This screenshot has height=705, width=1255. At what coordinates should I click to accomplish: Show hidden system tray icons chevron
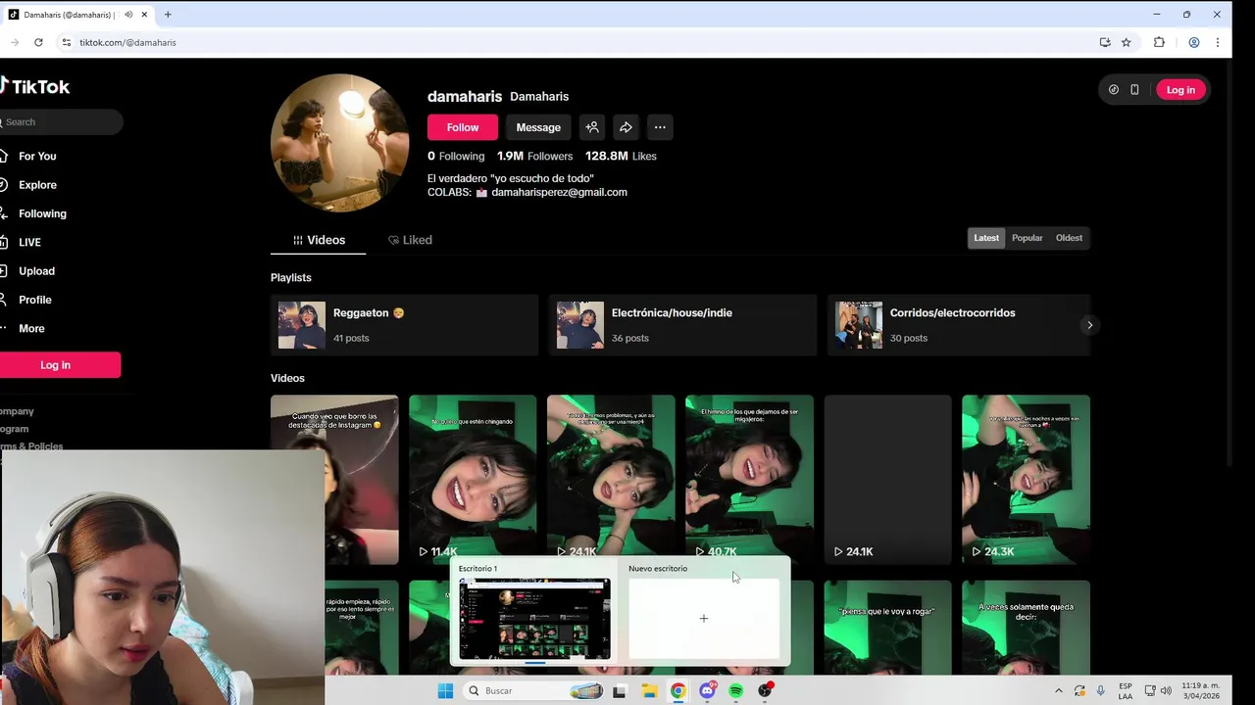point(1059,690)
